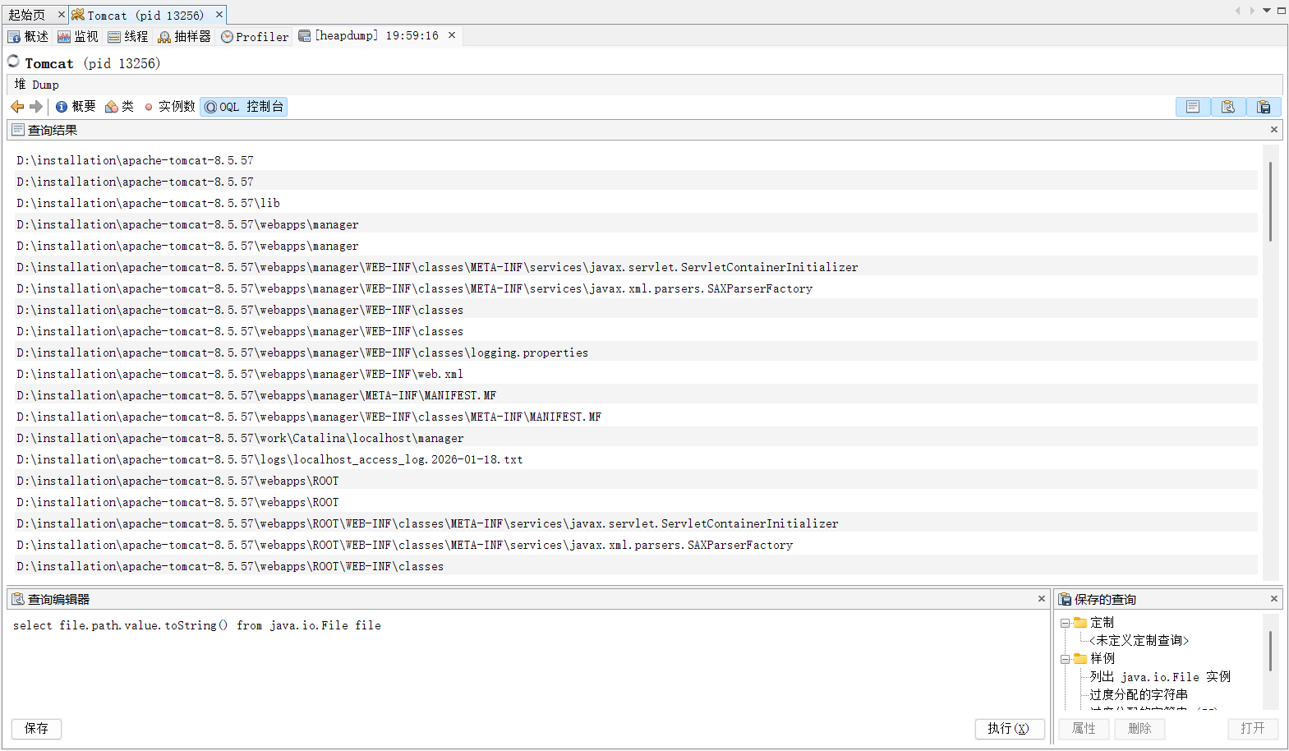
Task: Open the document list dropdown arrow
Action: (x=1267, y=11)
